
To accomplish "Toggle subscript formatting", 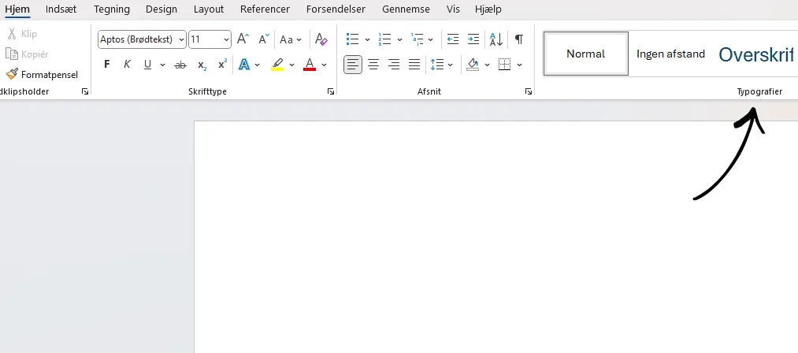I will pyautogui.click(x=202, y=65).
